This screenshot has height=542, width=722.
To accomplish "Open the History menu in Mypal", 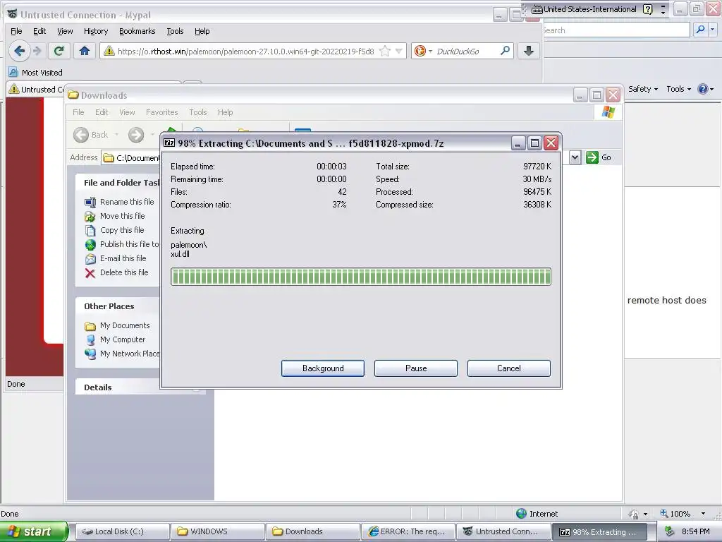I will [96, 31].
